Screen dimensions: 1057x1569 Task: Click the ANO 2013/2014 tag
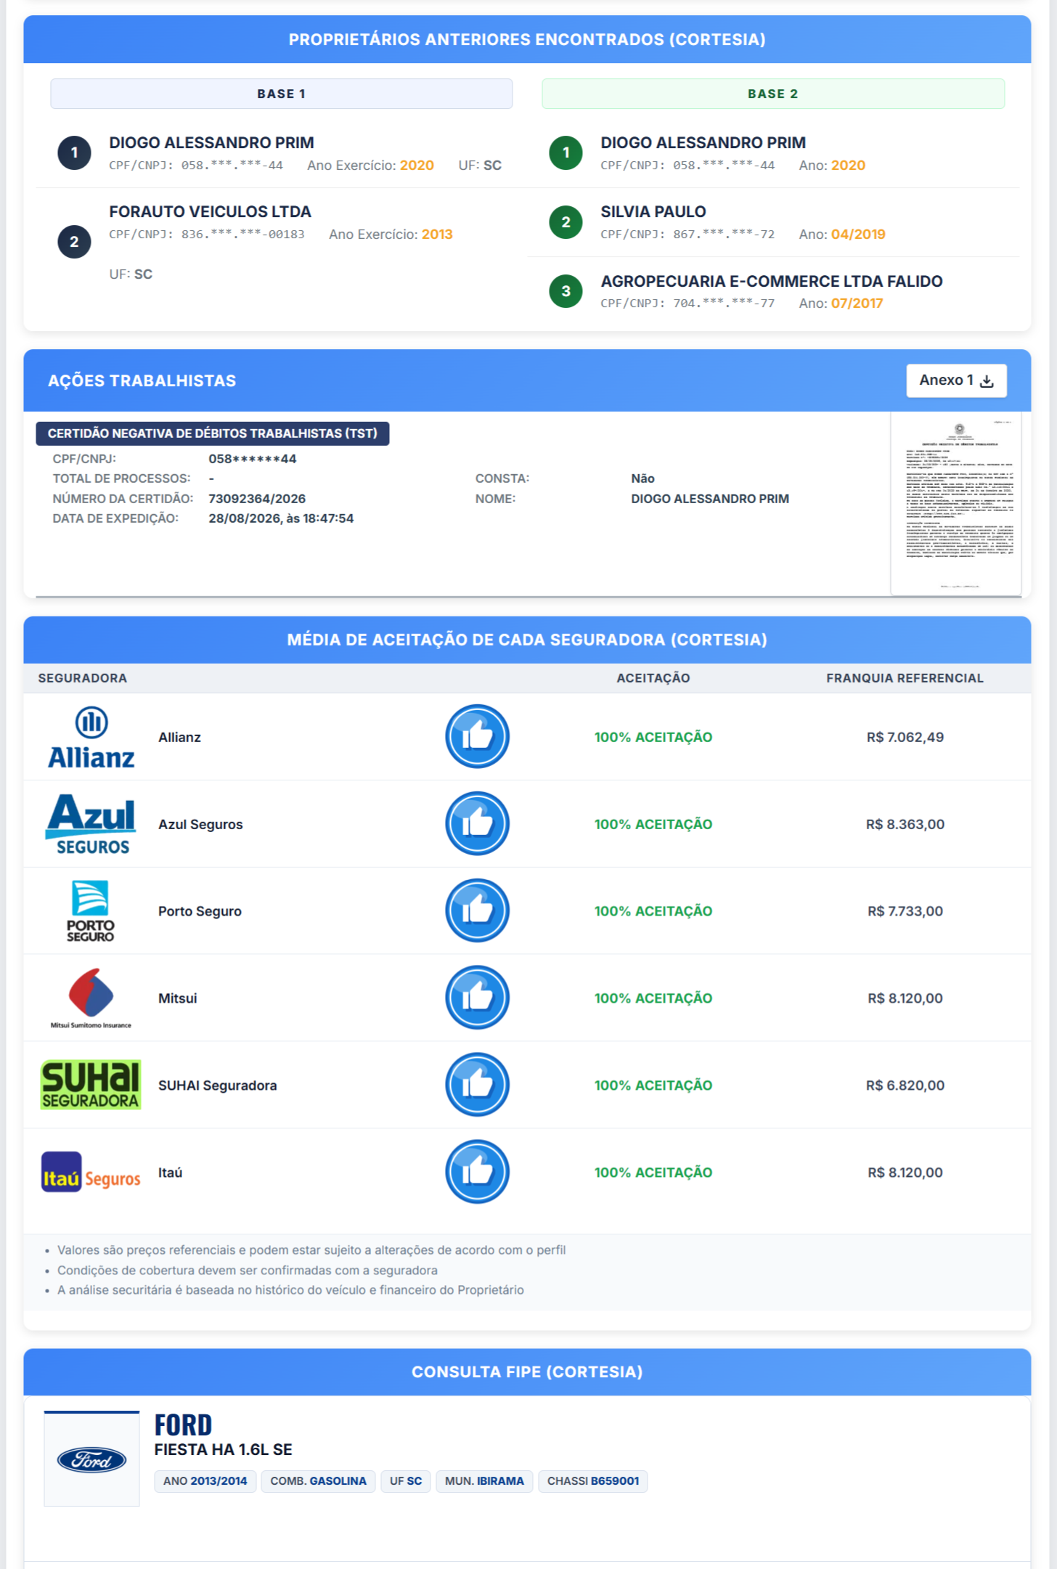tap(205, 1481)
